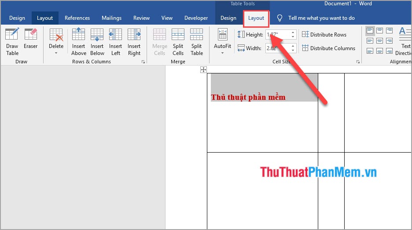This screenshot has width=412, height=230.
Task: Activate the table Eraser tool
Action: click(30, 39)
